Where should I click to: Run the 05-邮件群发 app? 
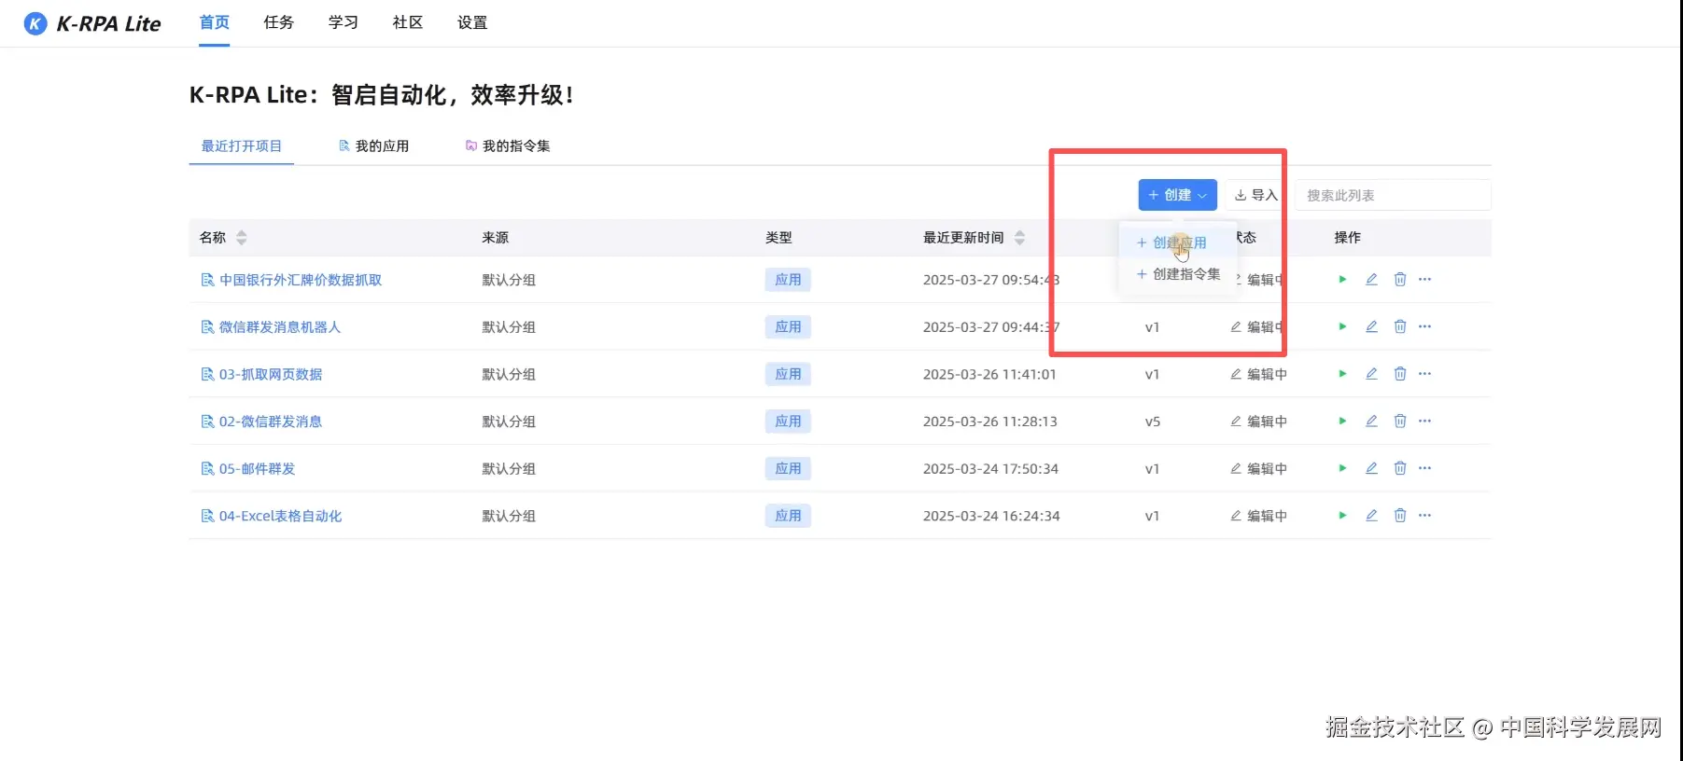(x=1342, y=468)
